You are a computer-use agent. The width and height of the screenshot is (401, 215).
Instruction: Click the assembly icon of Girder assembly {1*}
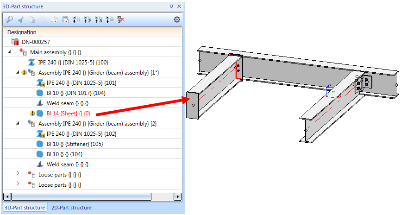31,73
